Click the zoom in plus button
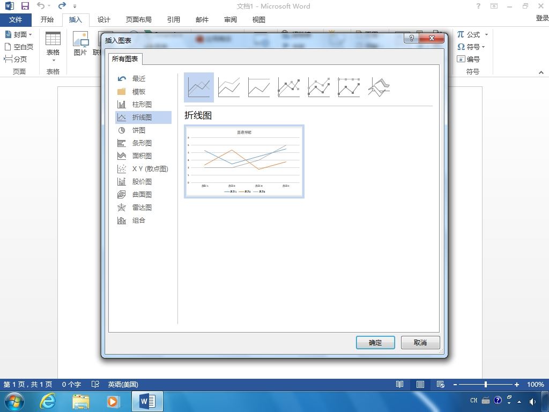 [x=516, y=384]
